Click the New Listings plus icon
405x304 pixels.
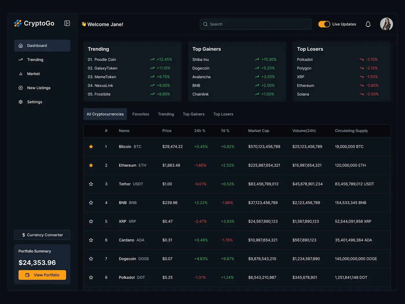pyautogui.click(x=21, y=88)
